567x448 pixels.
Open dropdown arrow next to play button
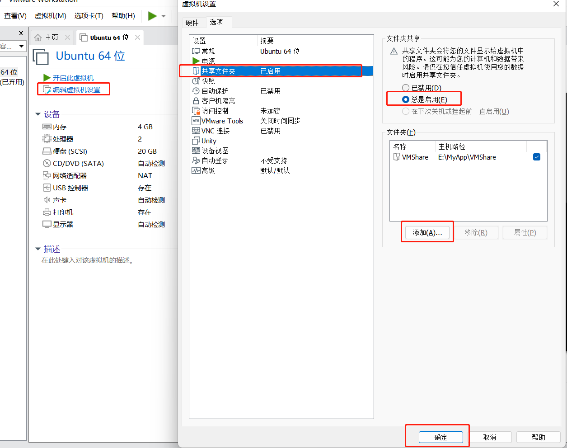(164, 16)
